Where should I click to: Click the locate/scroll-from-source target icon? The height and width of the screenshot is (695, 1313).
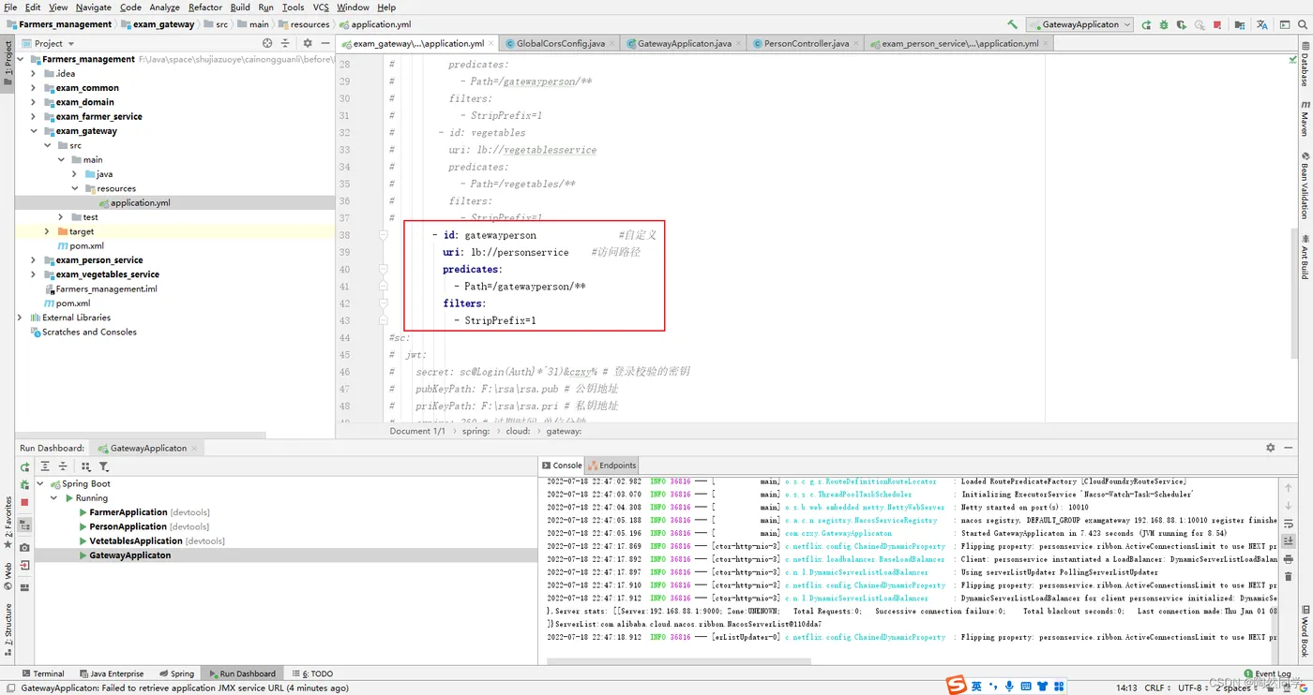pyautogui.click(x=267, y=43)
